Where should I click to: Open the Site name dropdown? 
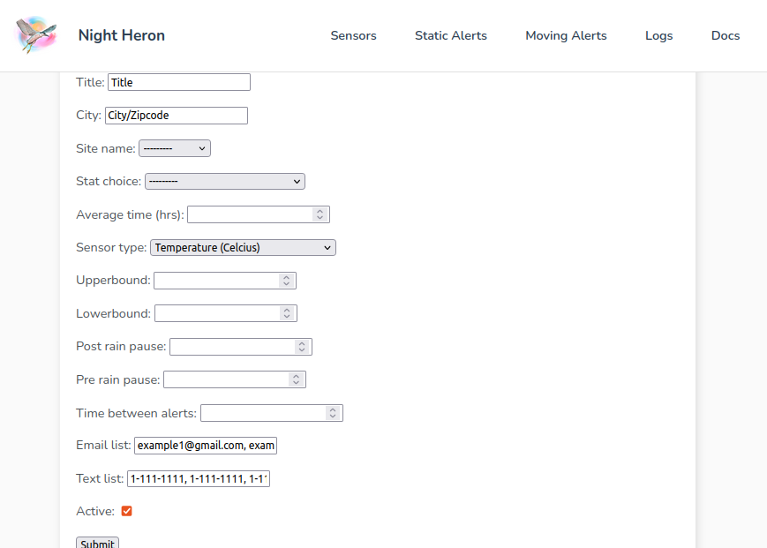pyautogui.click(x=174, y=147)
